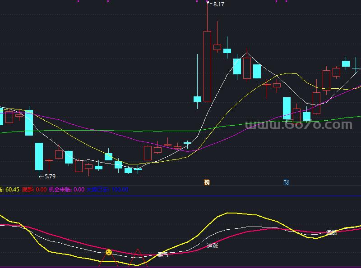This screenshot has width=361, height=268.
Task: Click the 追涨 label near the pink line
Action: 212,246
